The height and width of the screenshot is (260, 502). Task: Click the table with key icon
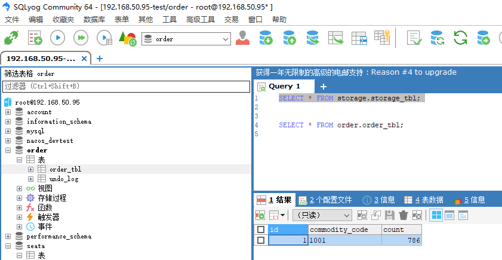pos(382,37)
